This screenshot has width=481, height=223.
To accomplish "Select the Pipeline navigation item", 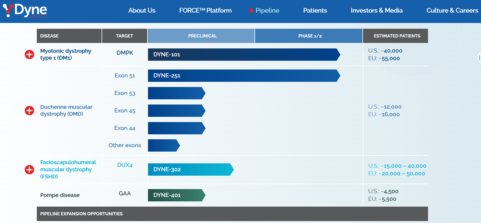I will [x=267, y=10].
